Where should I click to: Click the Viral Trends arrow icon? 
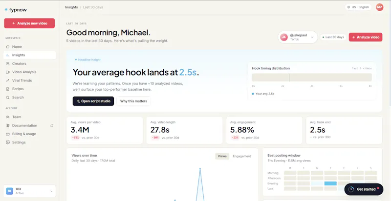coord(8,80)
